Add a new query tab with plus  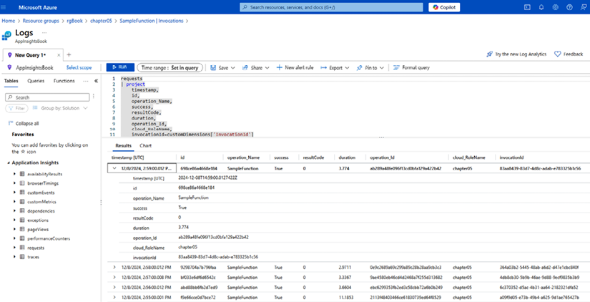coord(69,55)
